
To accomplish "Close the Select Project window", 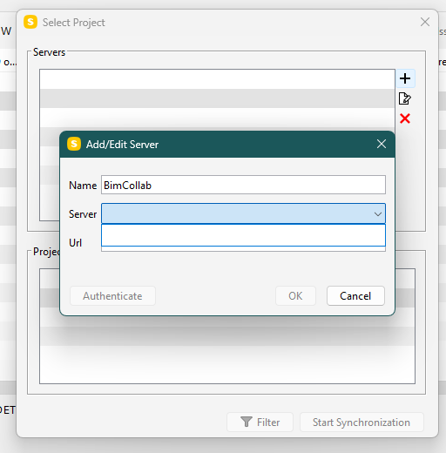I will [x=425, y=22].
